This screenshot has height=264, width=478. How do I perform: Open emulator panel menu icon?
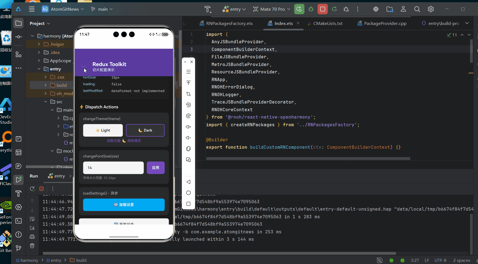(188, 72)
